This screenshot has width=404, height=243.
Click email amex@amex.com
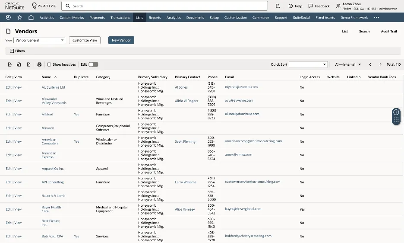[x=238, y=155]
